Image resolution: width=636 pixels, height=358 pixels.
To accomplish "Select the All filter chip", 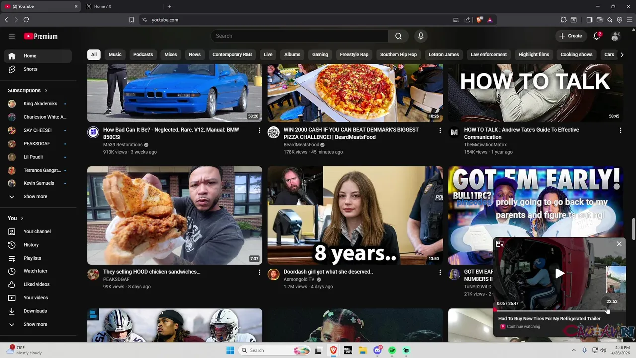I will click(x=94, y=55).
